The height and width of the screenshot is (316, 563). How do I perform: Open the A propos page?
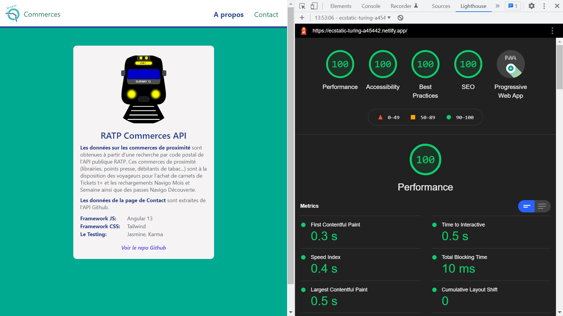[x=228, y=15]
